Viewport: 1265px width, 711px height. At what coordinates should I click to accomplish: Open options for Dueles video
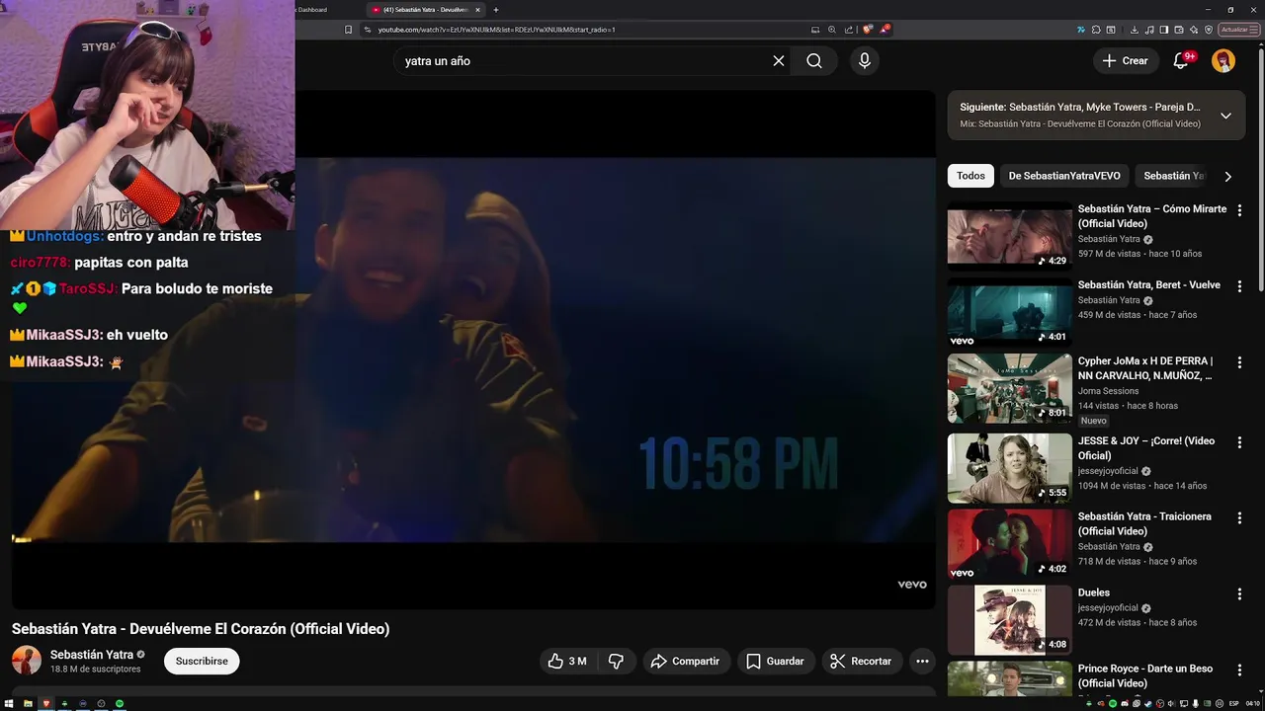[1239, 594]
